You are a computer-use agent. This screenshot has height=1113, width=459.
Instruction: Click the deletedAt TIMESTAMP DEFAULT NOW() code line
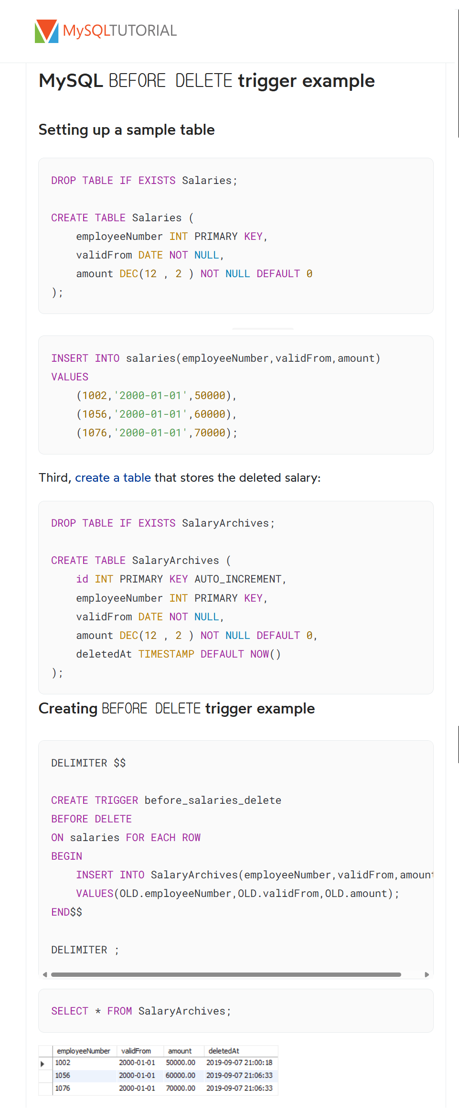178,654
